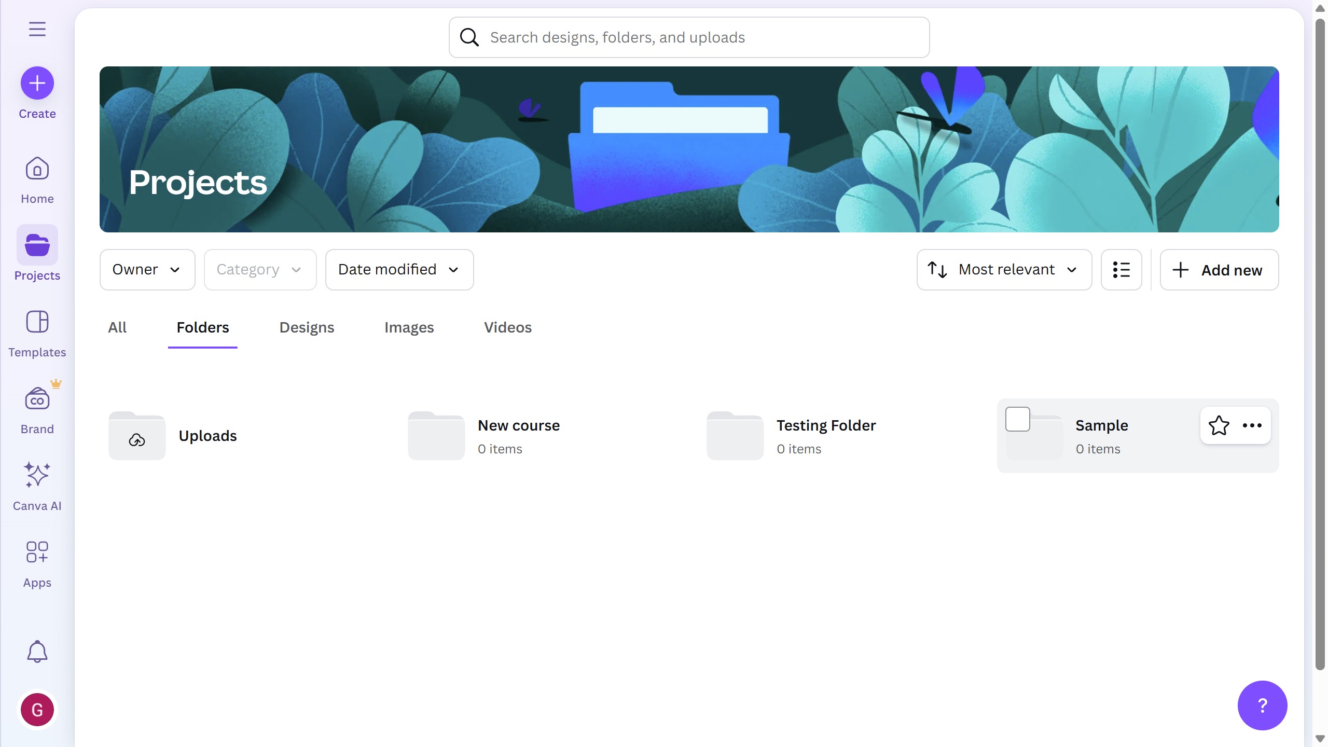This screenshot has width=1328, height=747.
Task: Open the hamburger menu icon
Action: 37,29
